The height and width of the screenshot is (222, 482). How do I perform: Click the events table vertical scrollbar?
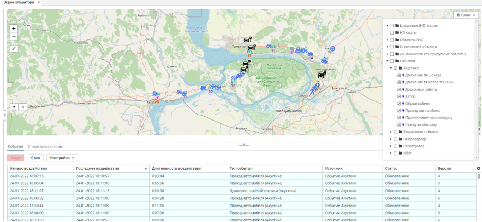click(x=479, y=176)
